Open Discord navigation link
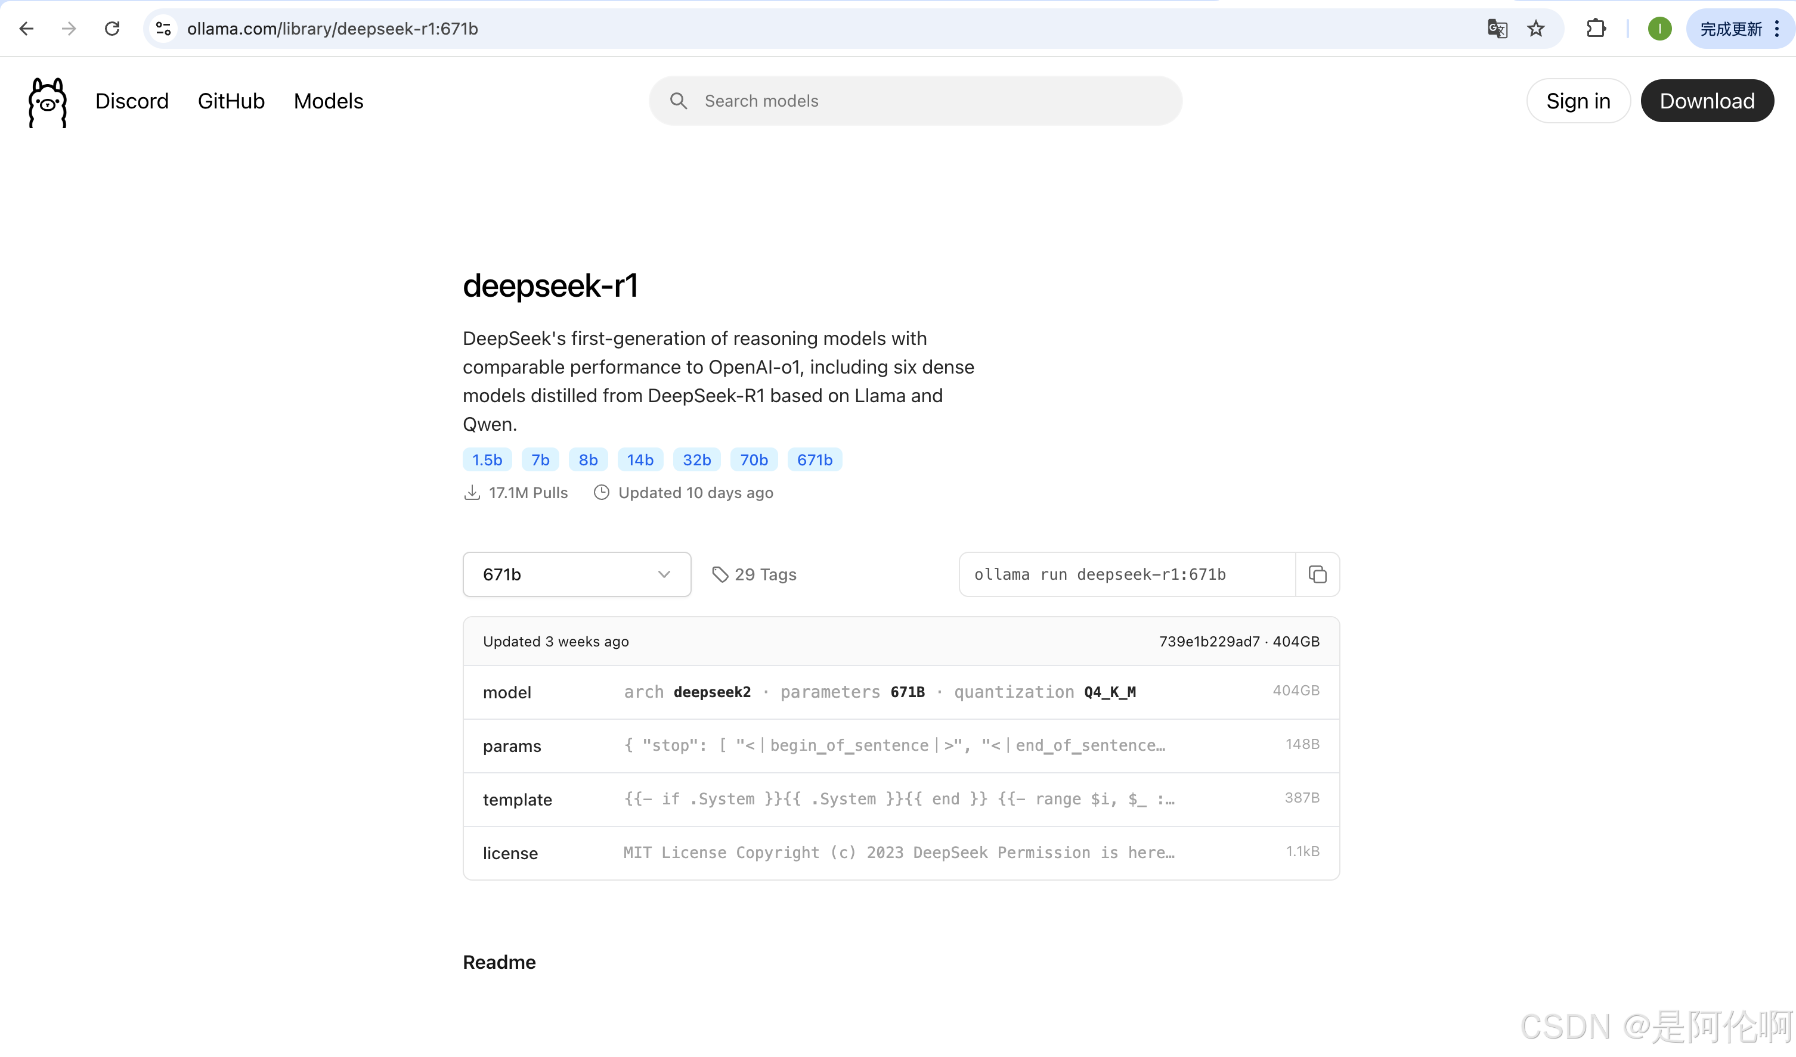 [x=132, y=101]
